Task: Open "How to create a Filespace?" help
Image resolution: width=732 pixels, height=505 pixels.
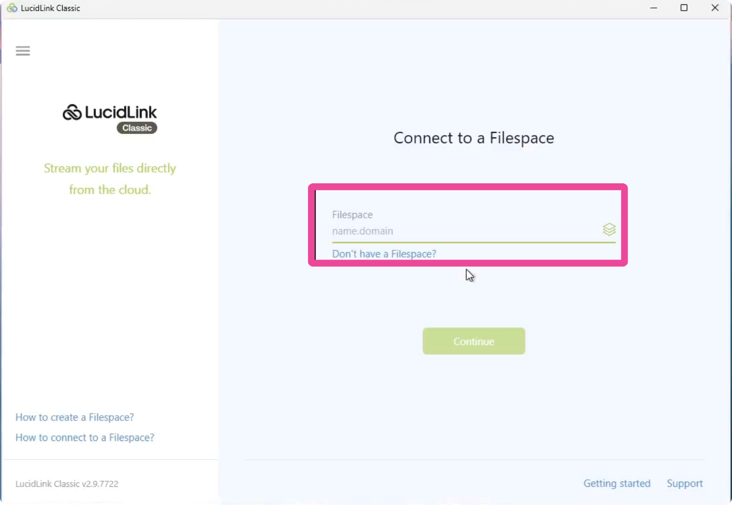Action: coord(75,417)
